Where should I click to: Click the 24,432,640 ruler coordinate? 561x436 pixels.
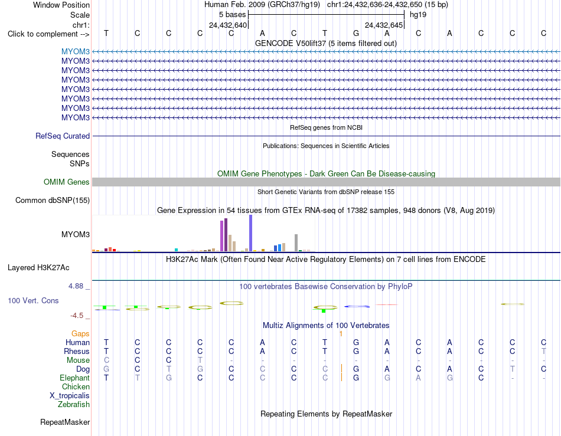(228, 25)
